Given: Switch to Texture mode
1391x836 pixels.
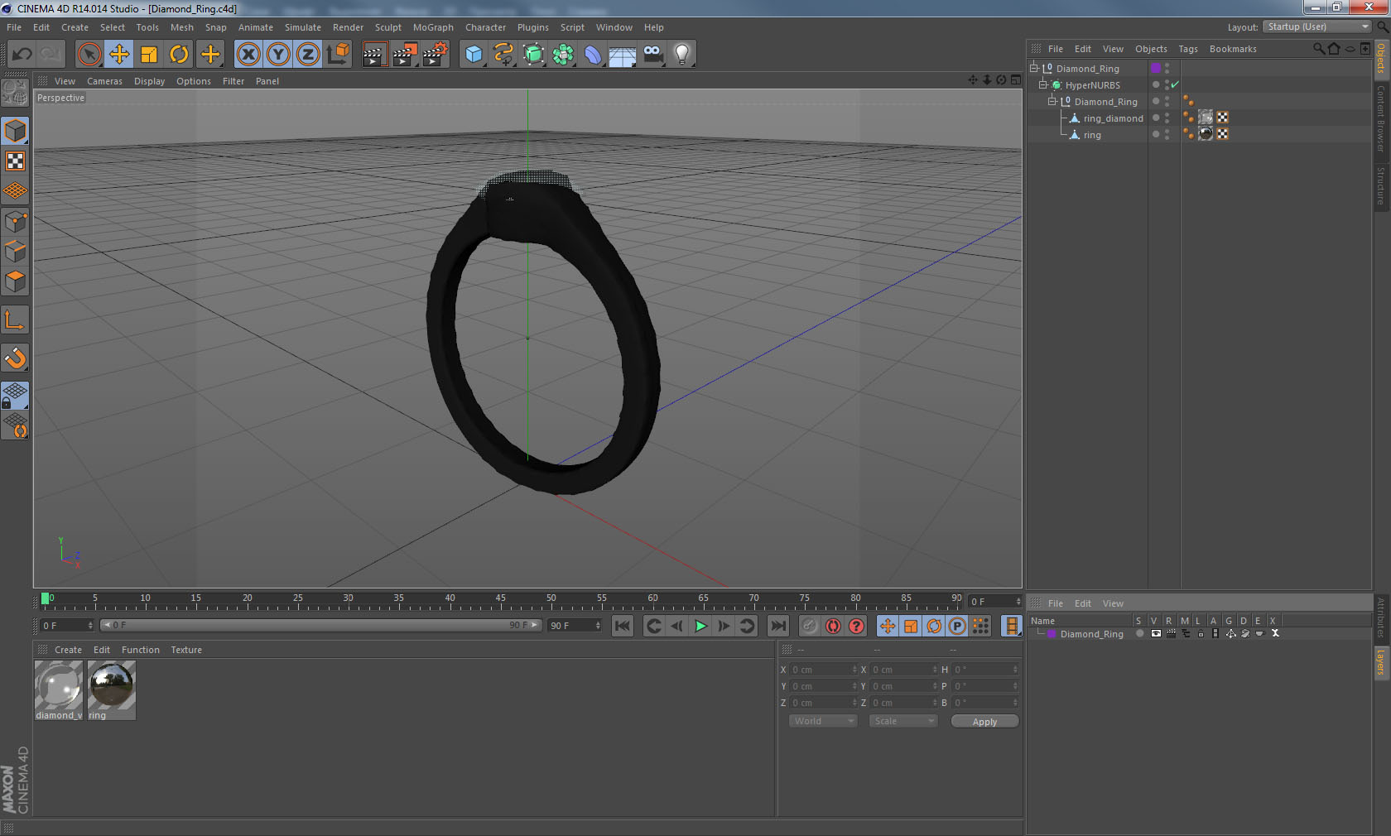Looking at the screenshot, I should pyautogui.click(x=15, y=161).
